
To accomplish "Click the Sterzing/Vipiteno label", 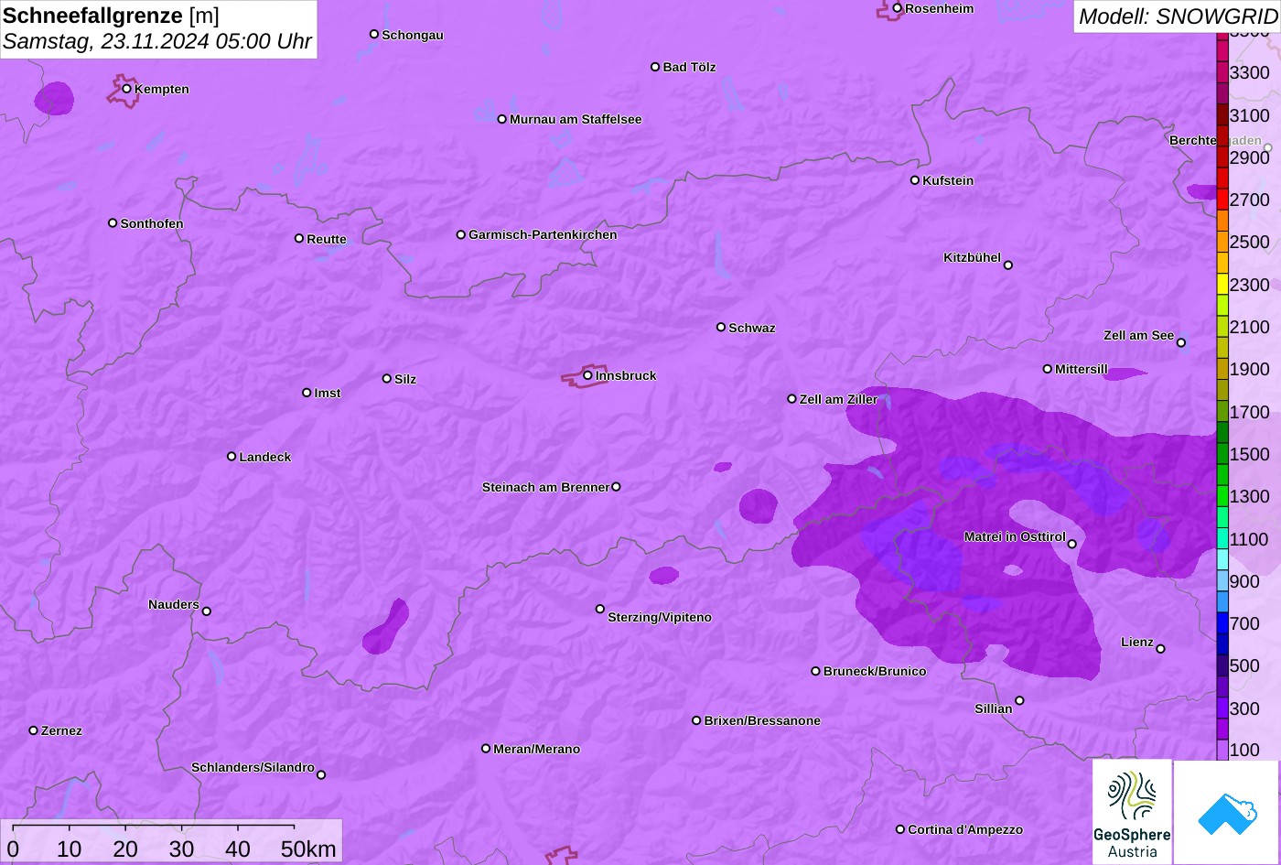I will click(660, 617).
